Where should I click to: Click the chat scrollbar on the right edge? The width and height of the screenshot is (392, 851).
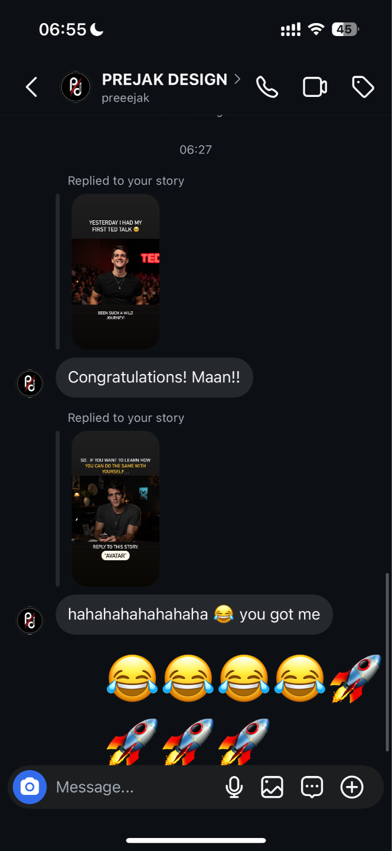coord(387,662)
